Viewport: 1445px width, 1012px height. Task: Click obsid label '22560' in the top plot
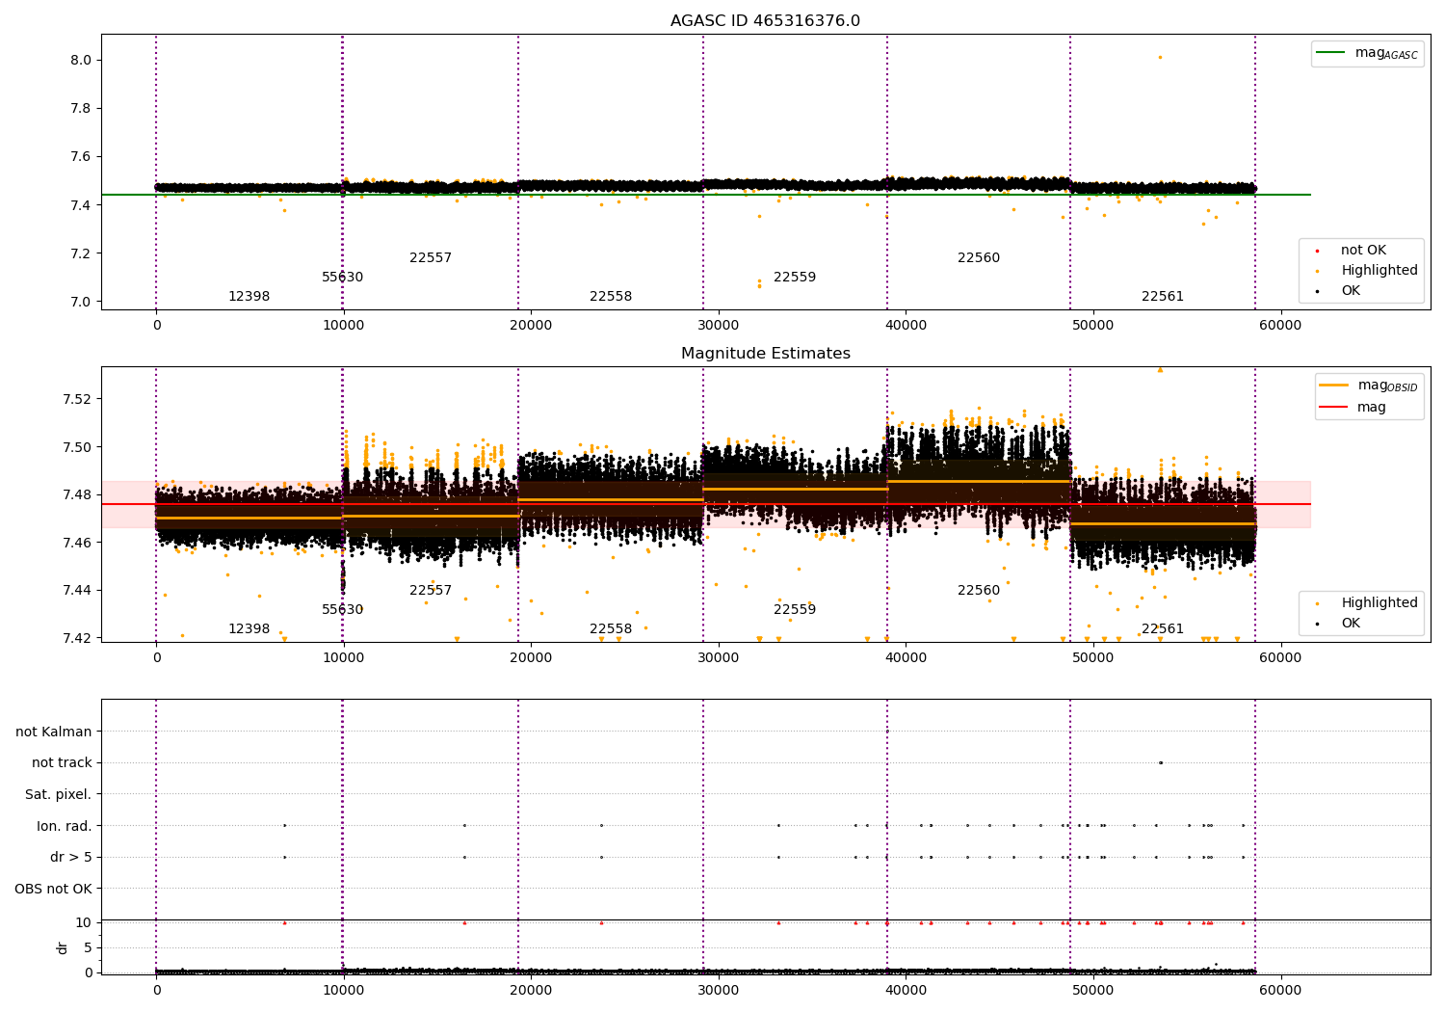[979, 258]
